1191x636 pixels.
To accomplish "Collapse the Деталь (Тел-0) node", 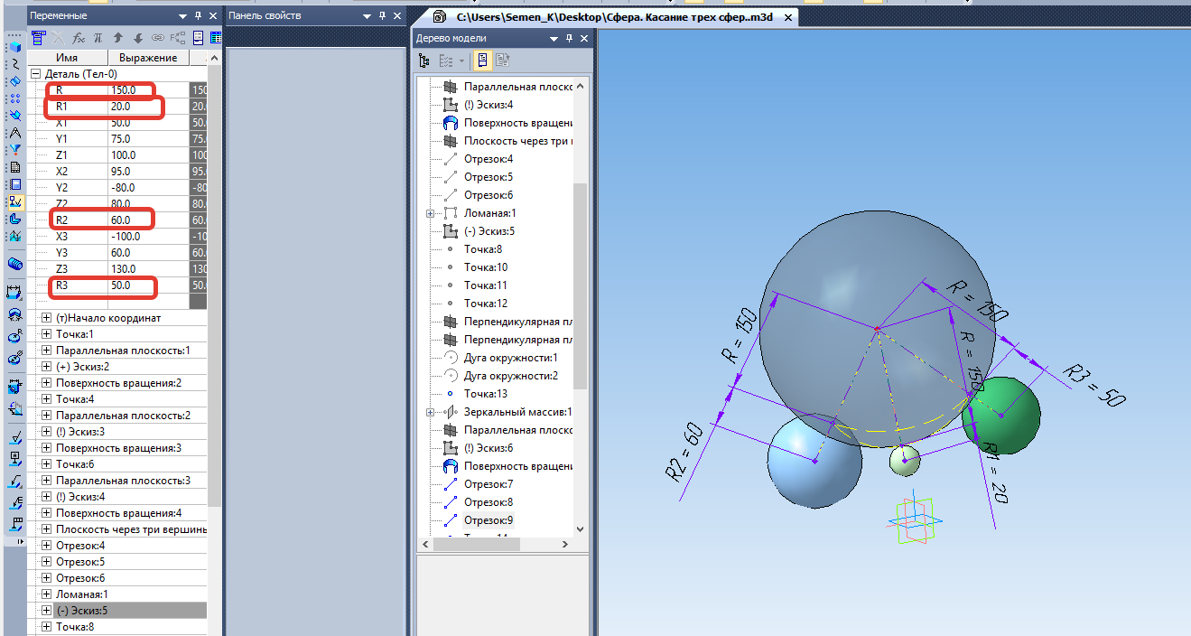I will click(x=35, y=74).
